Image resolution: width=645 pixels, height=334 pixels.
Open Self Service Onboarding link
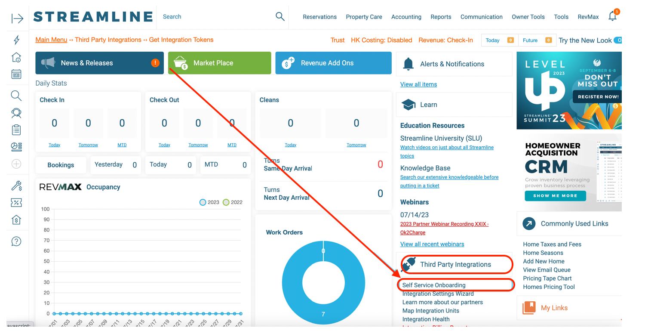click(x=434, y=285)
